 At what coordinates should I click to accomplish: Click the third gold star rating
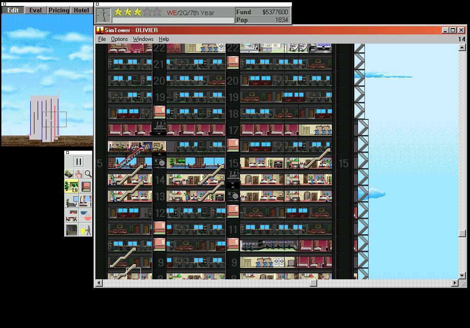(x=138, y=12)
